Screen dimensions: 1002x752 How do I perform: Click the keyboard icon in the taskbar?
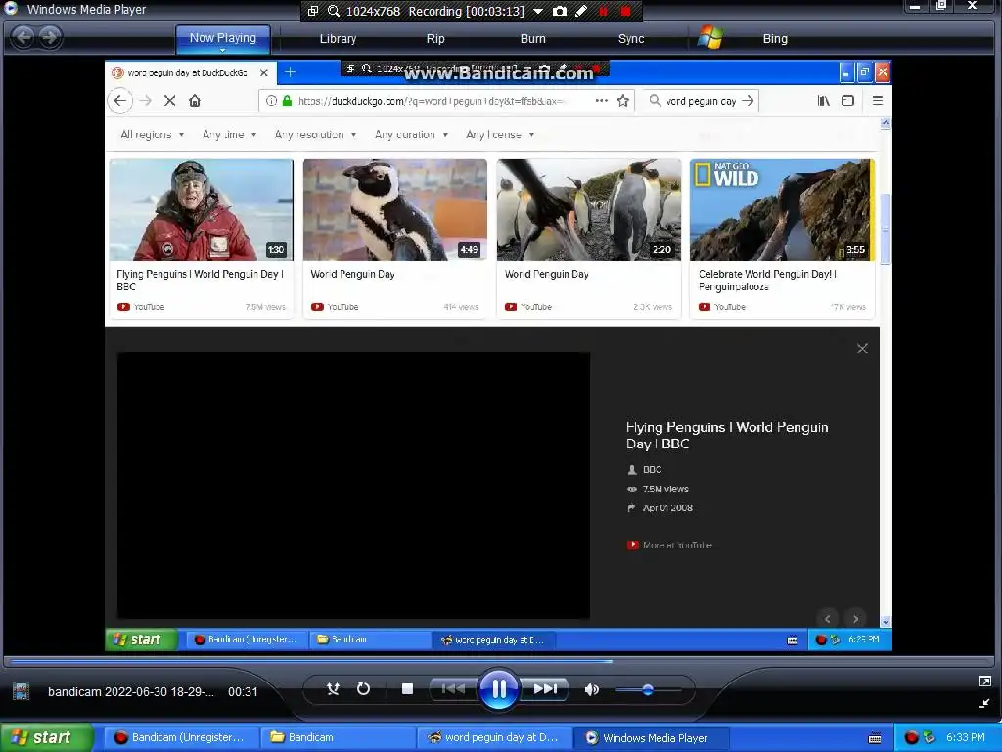click(x=875, y=738)
